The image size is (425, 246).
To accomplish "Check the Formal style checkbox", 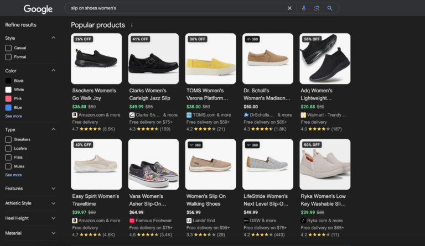I will click(8, 57).
